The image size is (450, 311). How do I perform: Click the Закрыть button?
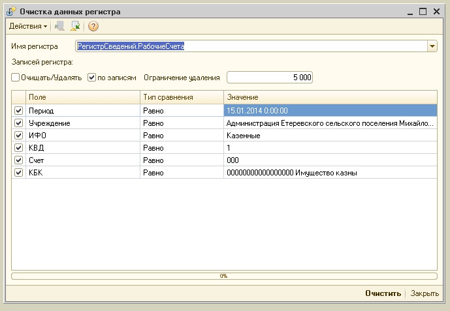(x=425, y=293)
